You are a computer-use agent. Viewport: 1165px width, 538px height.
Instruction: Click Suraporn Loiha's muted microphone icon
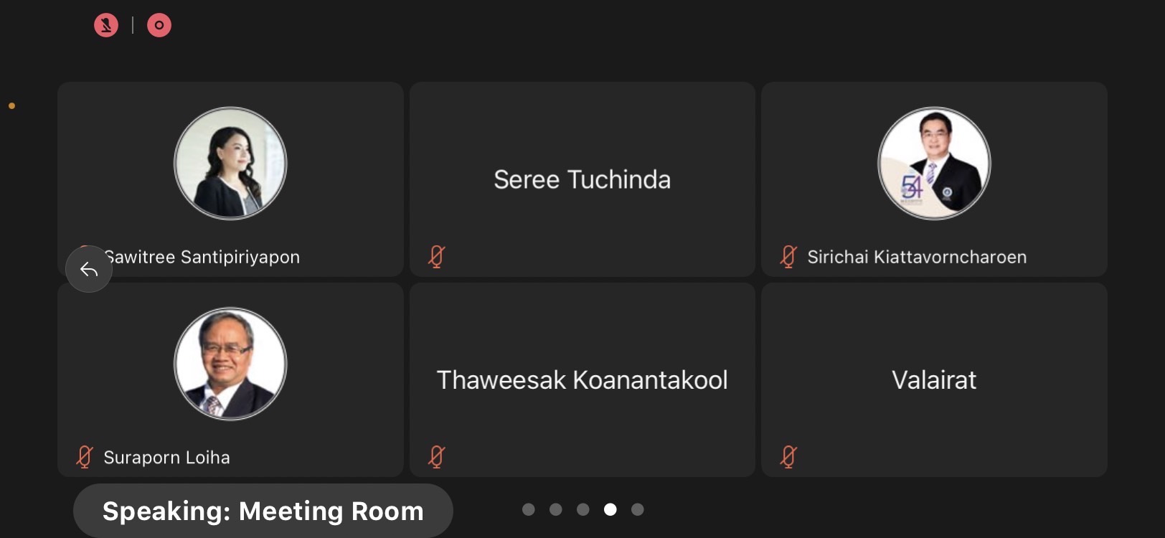click(x=85, y=457)
